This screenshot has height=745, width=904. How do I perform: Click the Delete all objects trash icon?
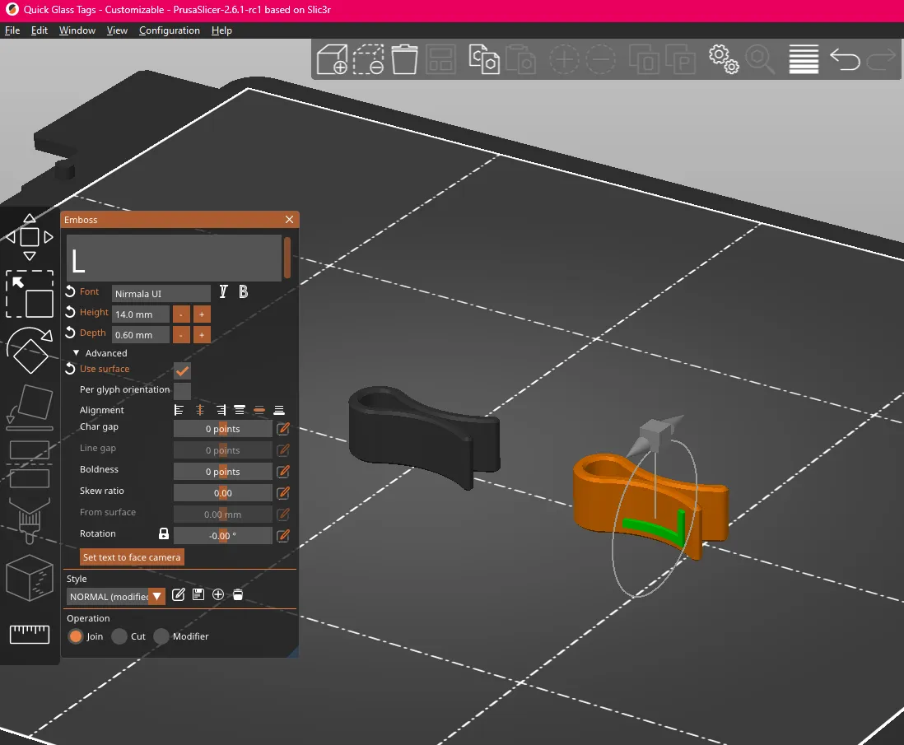click(404, 59)
